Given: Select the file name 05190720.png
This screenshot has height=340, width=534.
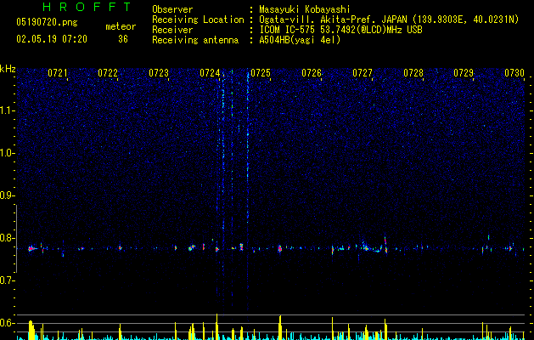Looking at the screenshot, I should point(47,22).
